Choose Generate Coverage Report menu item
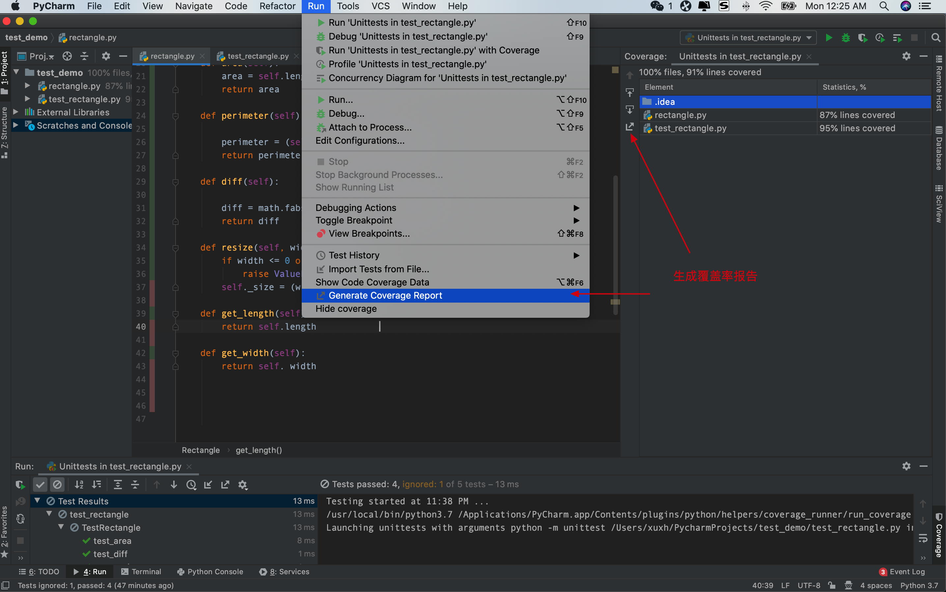The height and width of the screenshot is (592, 946). 446,295
